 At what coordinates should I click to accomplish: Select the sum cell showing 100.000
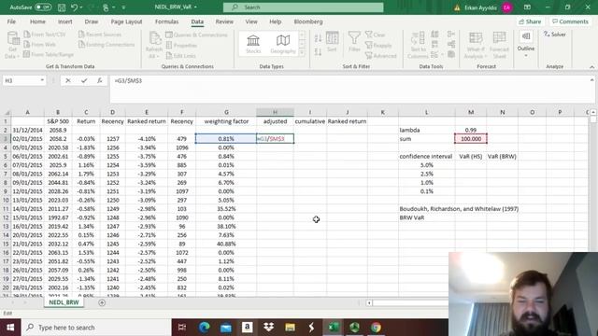tap(471, 139)
